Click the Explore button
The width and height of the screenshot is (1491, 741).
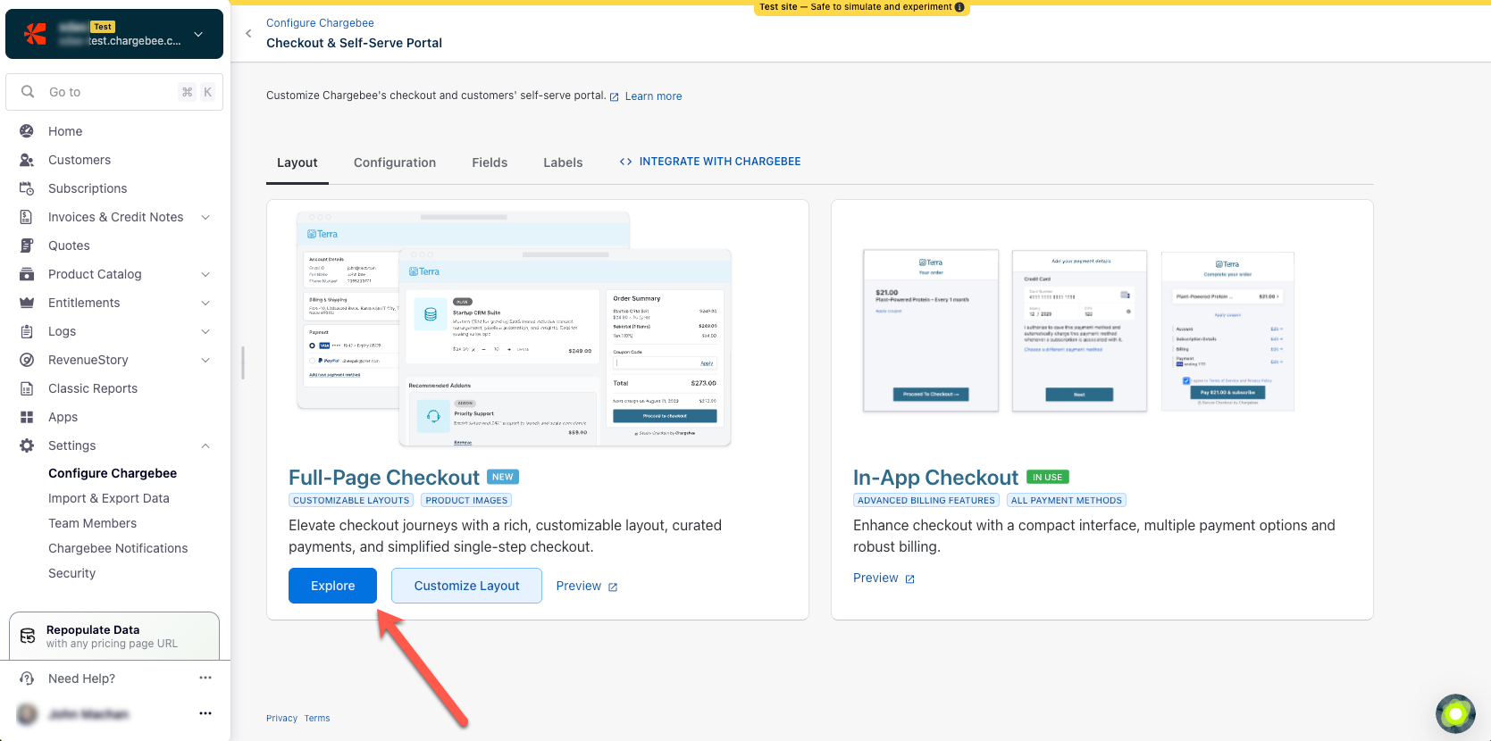click(x=332, y=586)
